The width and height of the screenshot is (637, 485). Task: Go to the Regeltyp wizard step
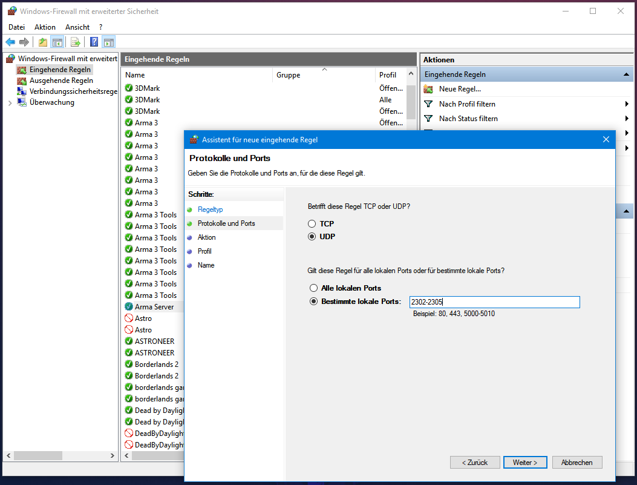click(210, 210)
